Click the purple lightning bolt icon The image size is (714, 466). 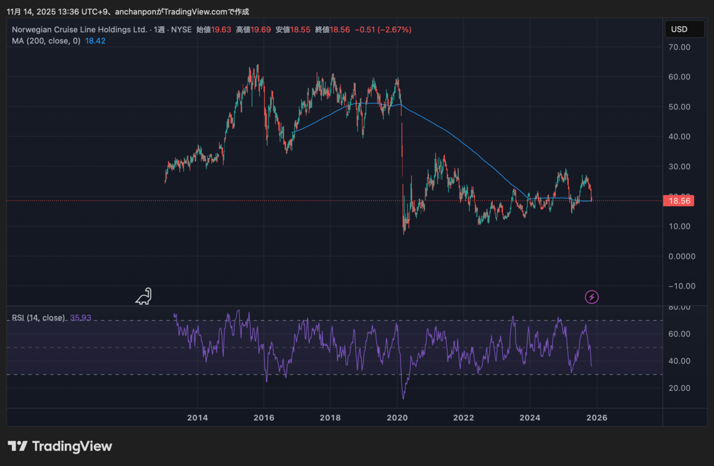point(591,297)
